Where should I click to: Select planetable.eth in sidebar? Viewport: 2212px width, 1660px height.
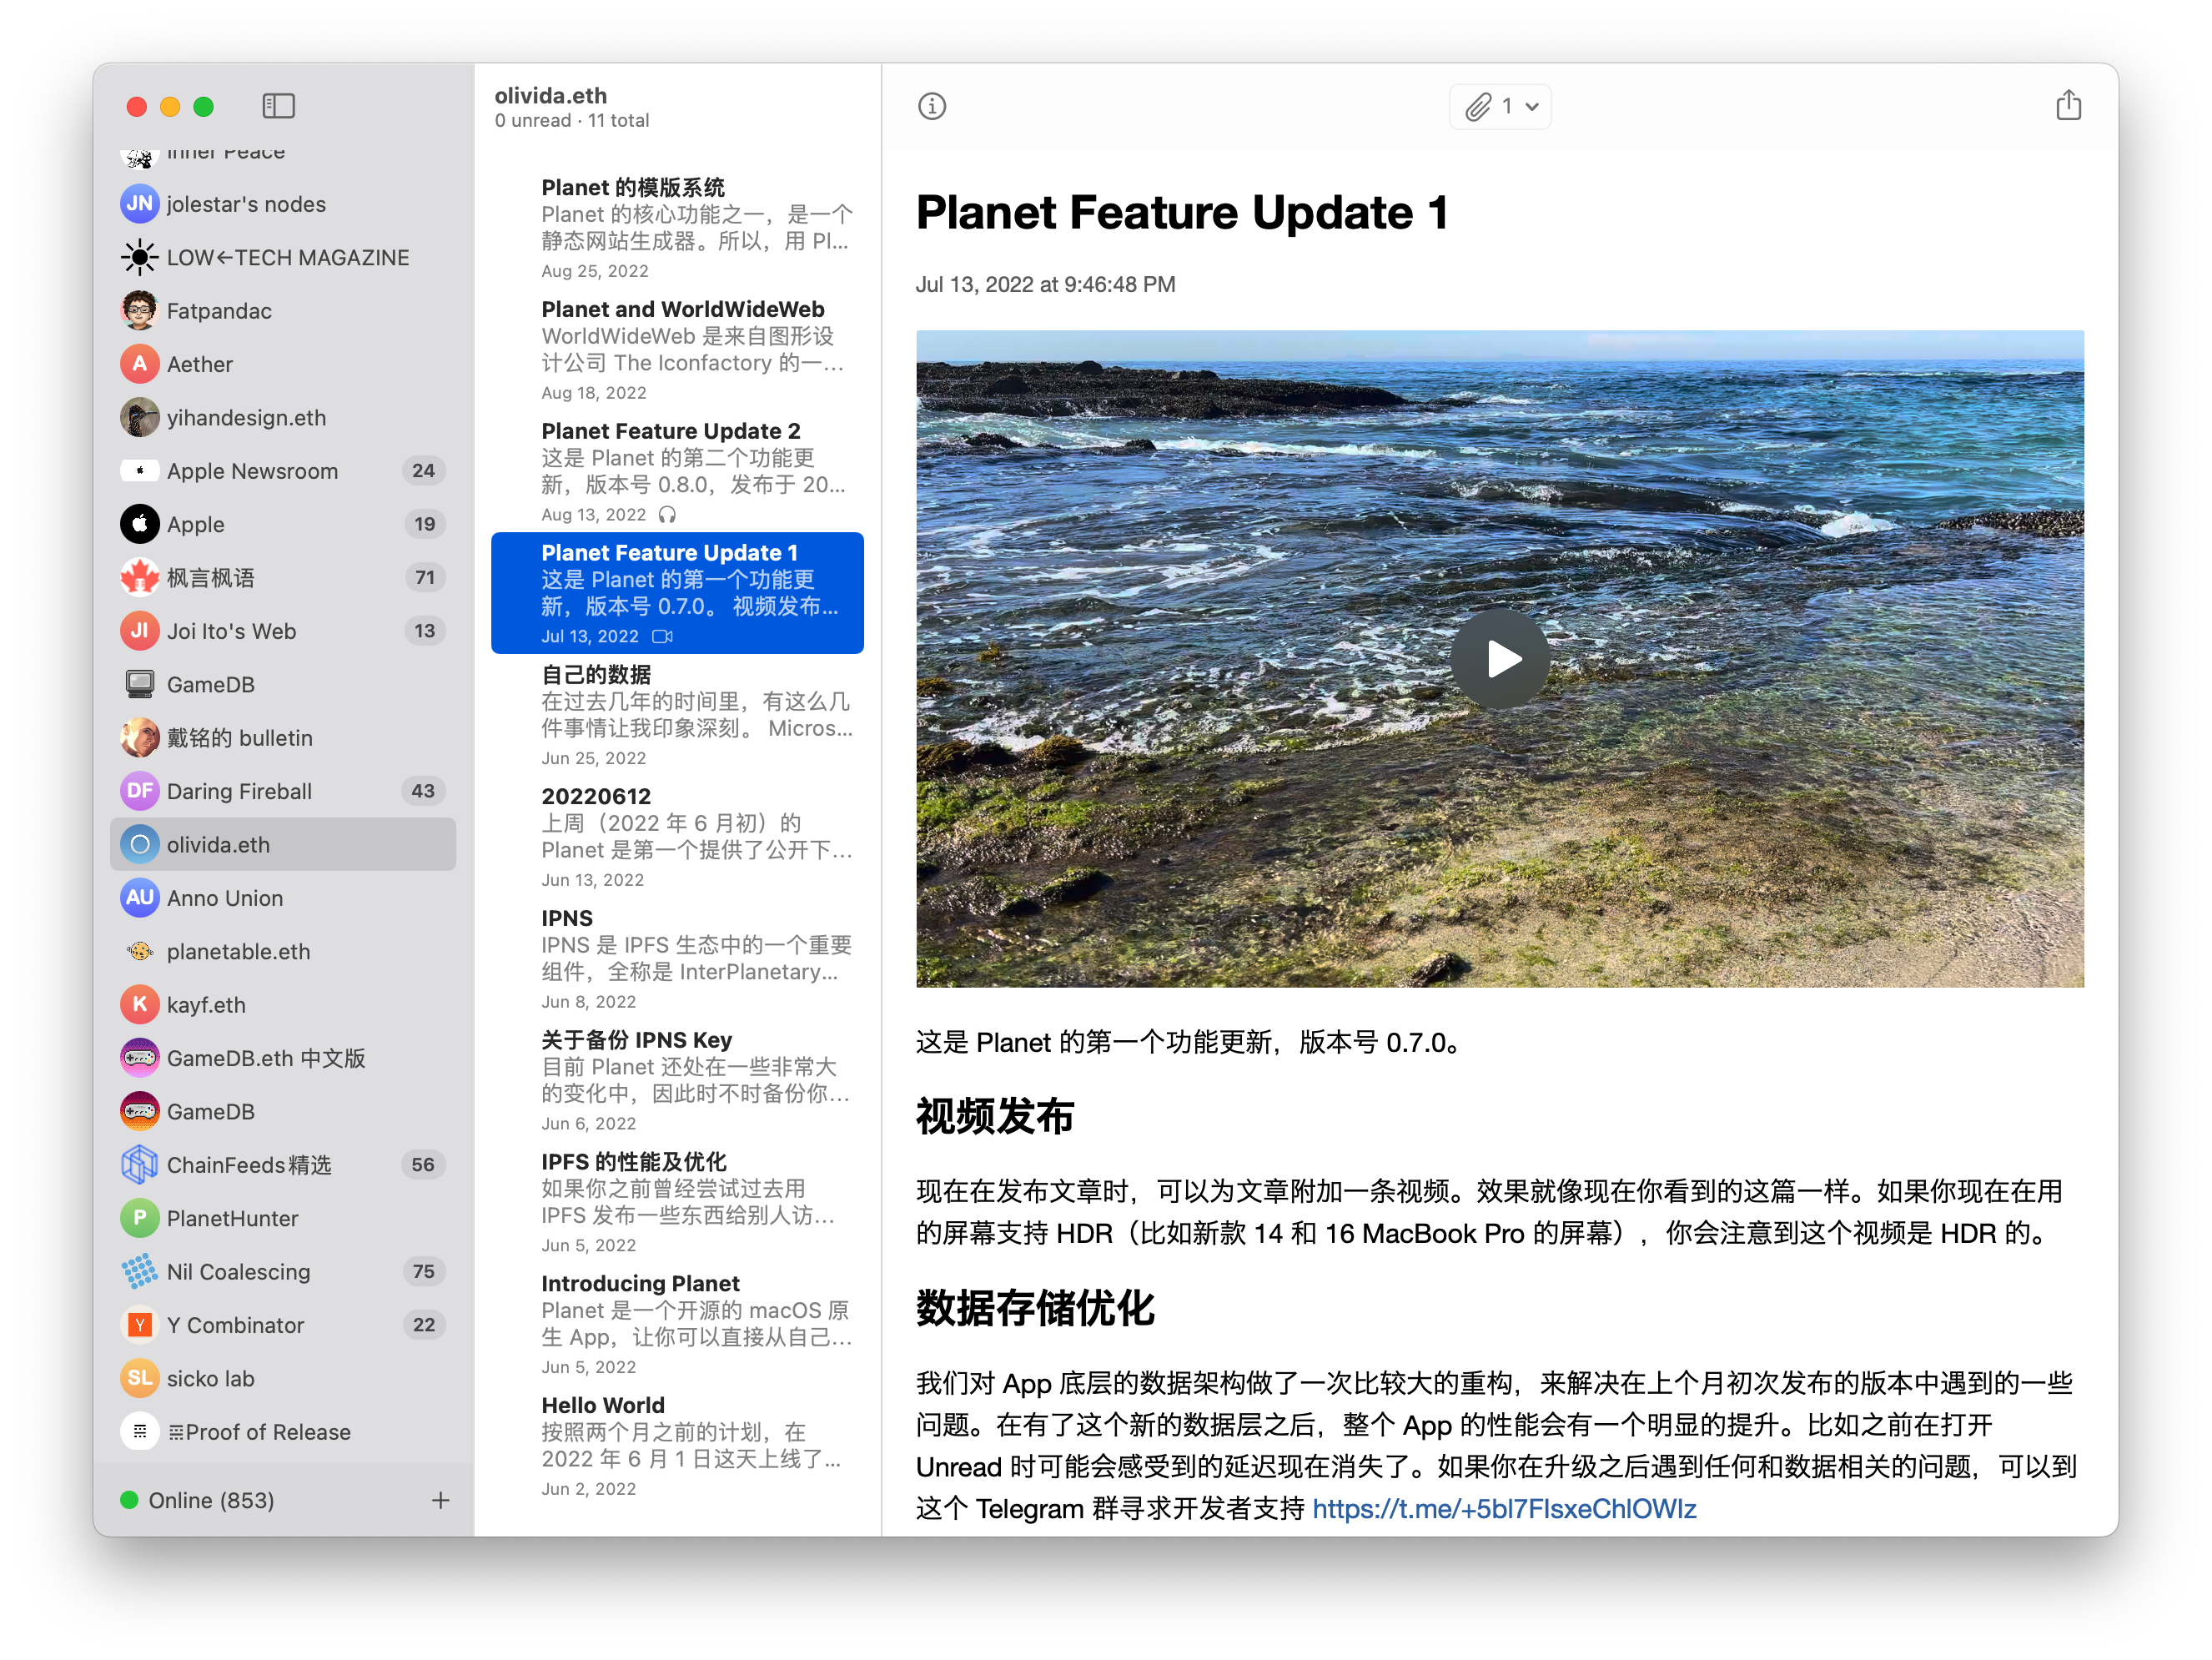pos(238,952)
